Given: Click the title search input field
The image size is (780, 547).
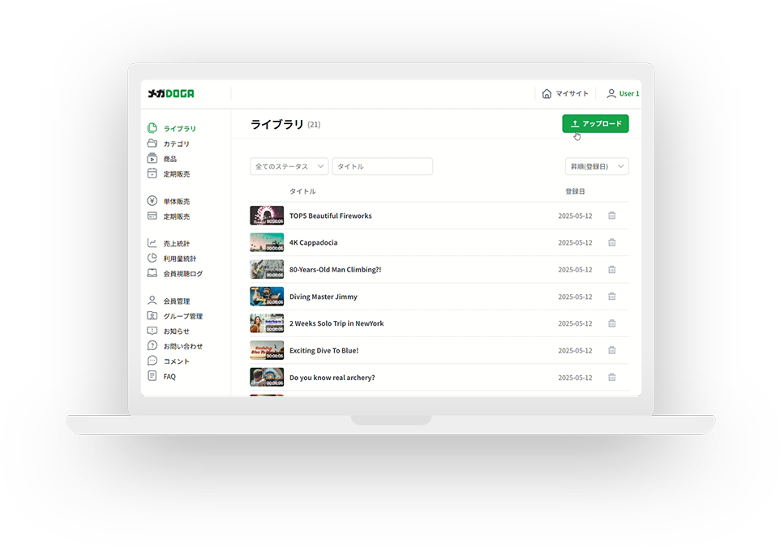Looking at the screenshot, I should coord(382,166).
